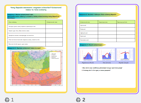Click the white map legend box
This screenshot has width=141, height=103.
55,61
